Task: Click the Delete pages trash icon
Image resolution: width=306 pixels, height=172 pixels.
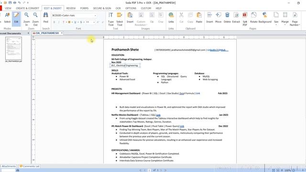Action: coord(227,18)
